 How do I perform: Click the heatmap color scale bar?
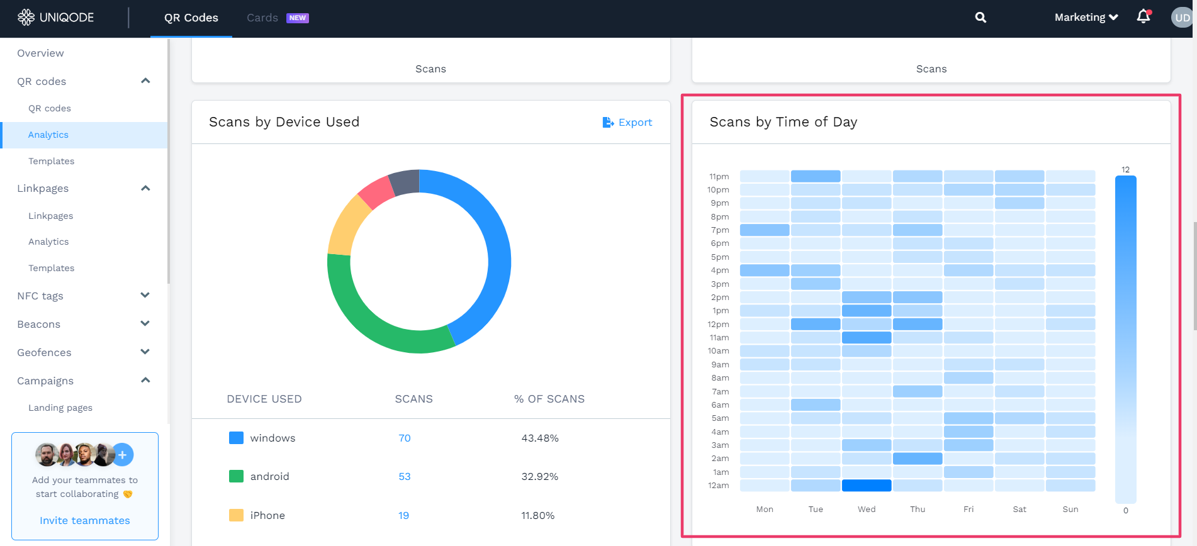click(1125, 339)
